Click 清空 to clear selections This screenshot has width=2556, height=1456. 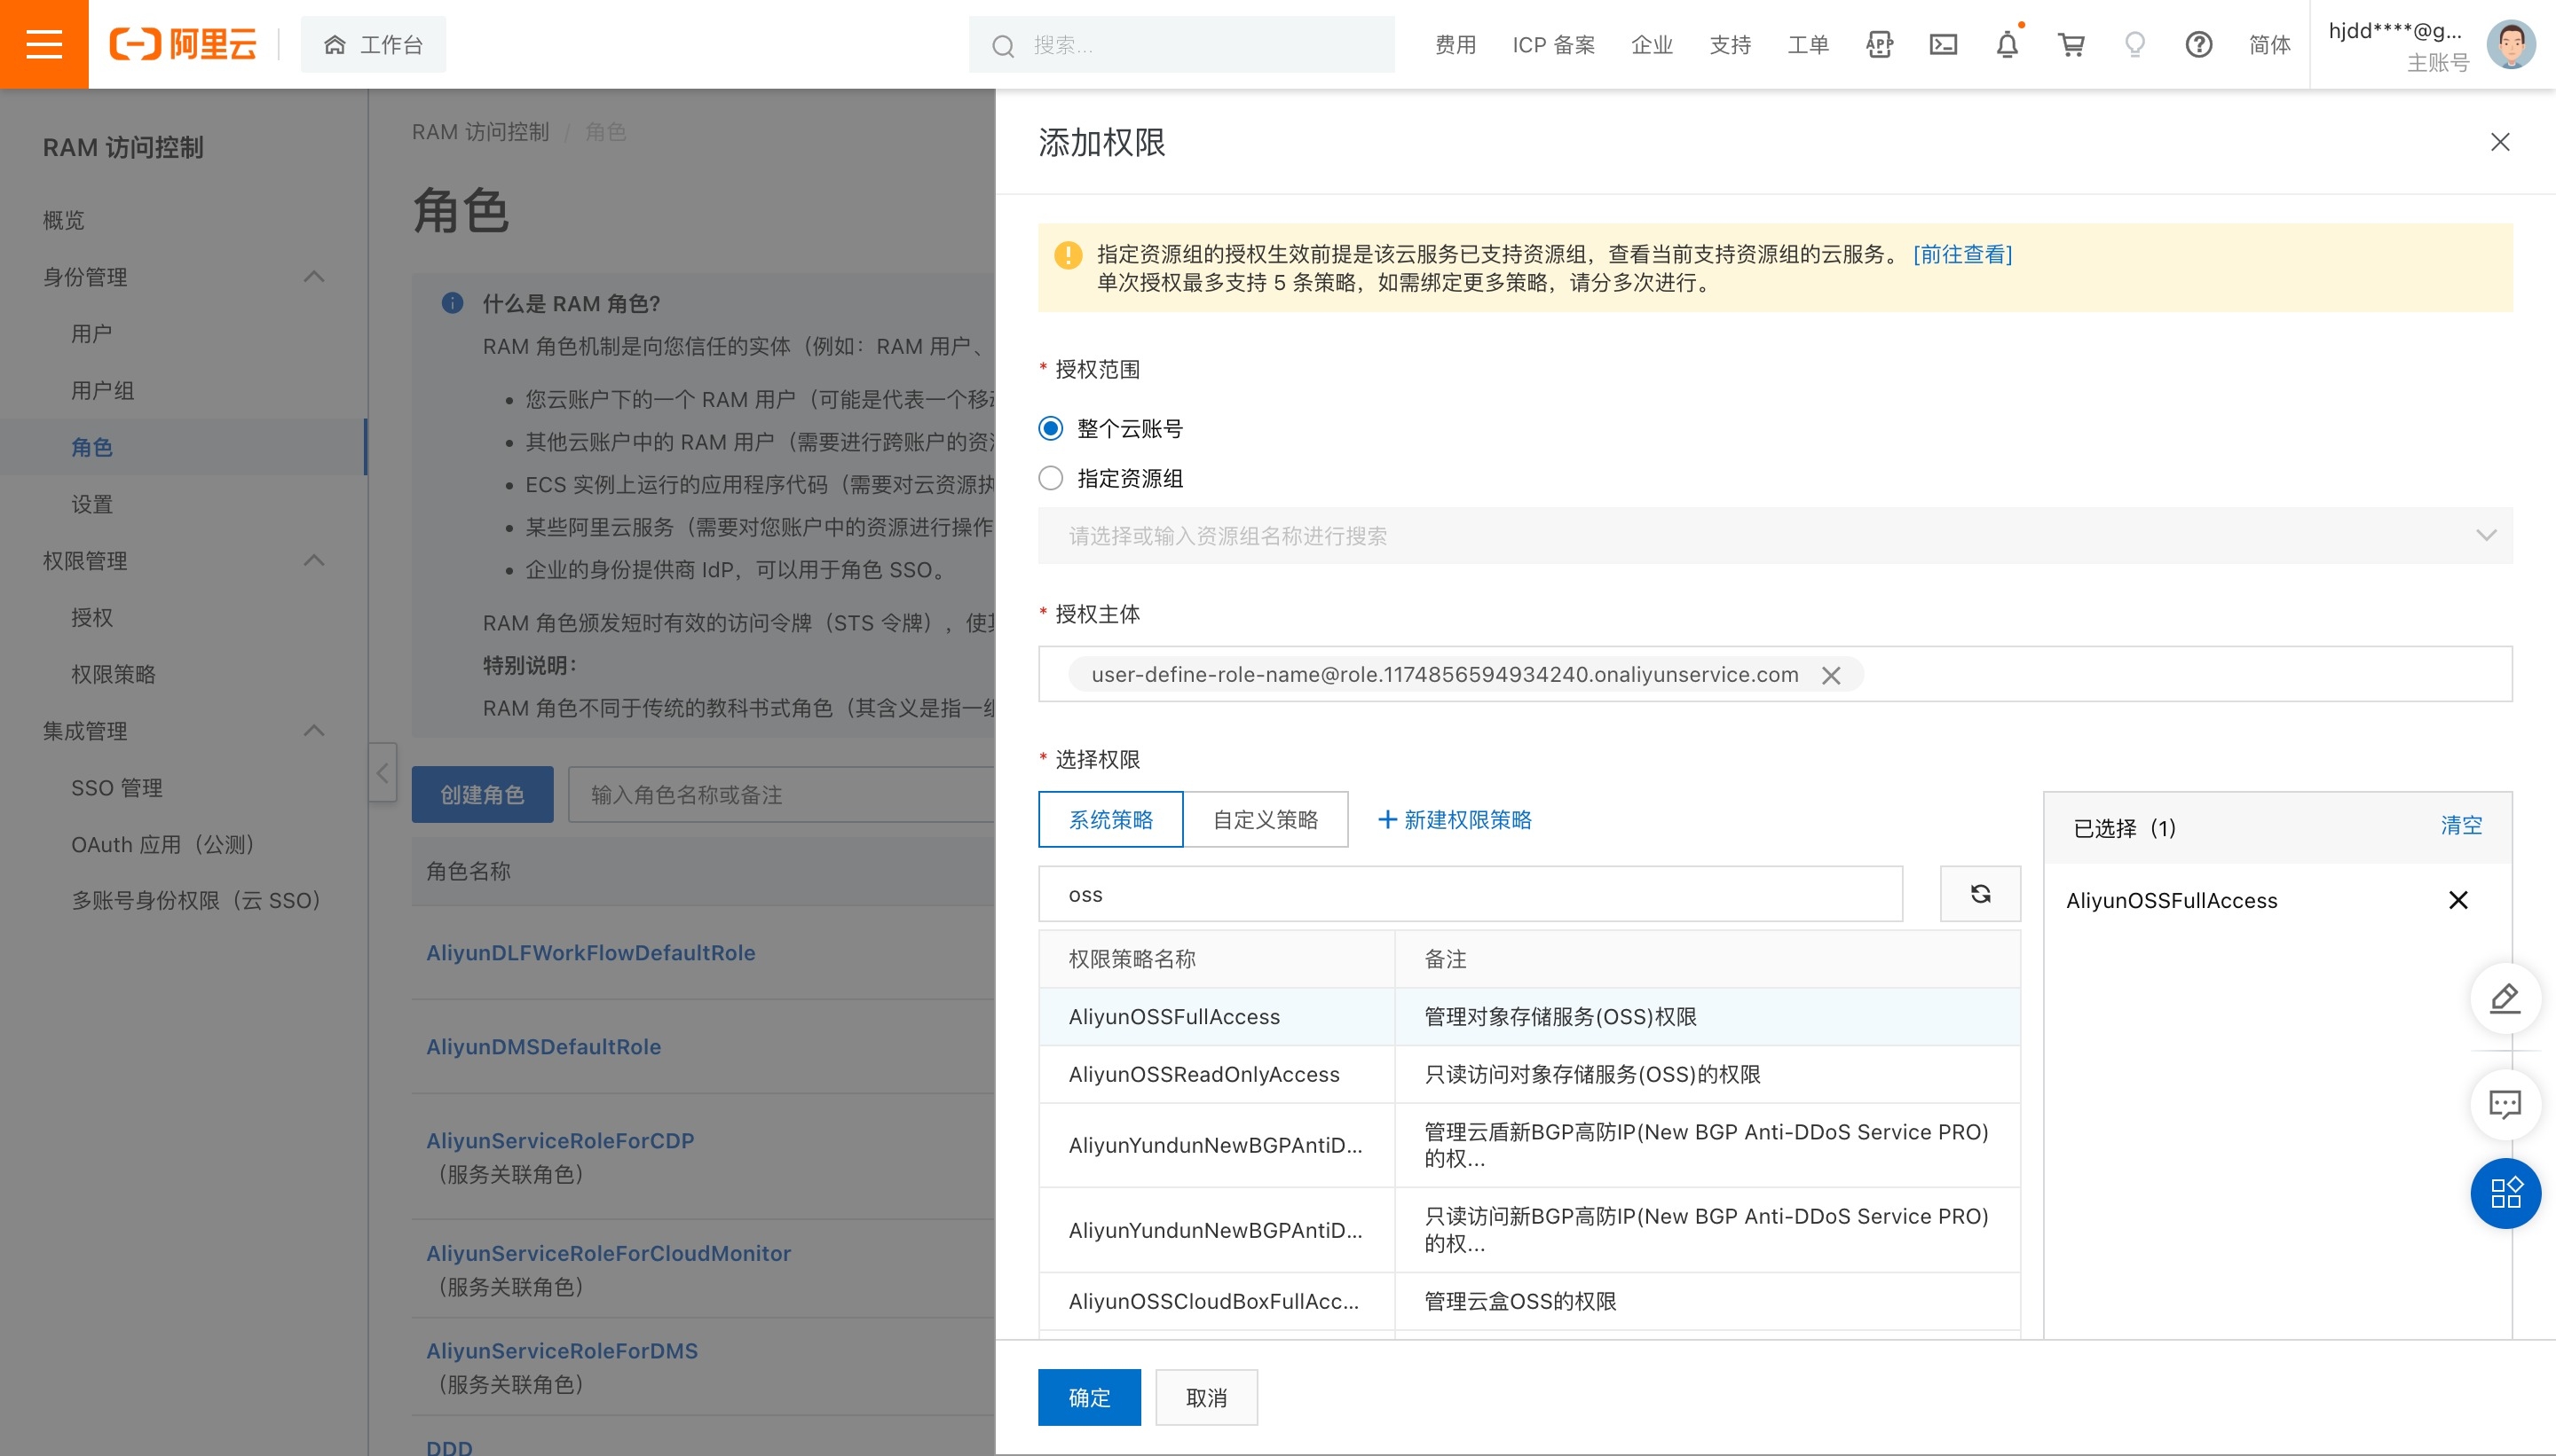click(2461, 826)
